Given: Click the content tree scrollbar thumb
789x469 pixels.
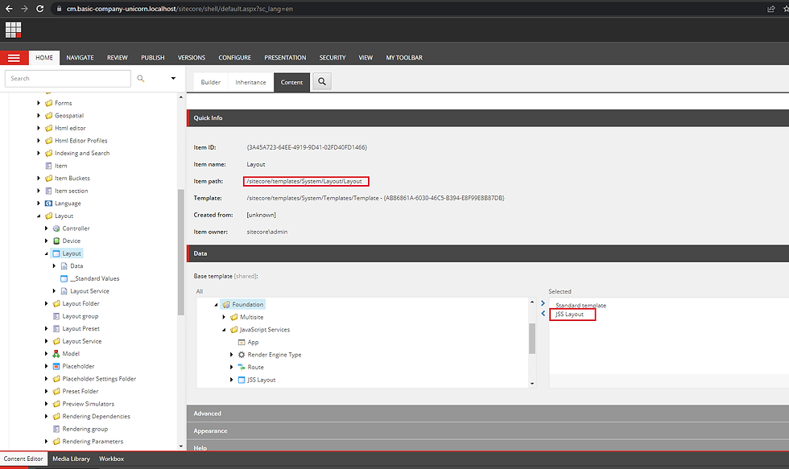Looking at the screenshot, I should pyautogui.click(x=181, y=253).
